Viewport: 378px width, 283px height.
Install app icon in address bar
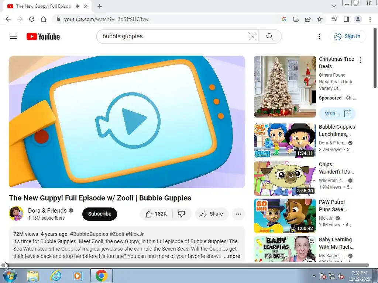[x=296, y=19]
